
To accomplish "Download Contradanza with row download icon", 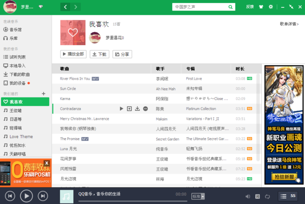I will click(x=137, y=109).
